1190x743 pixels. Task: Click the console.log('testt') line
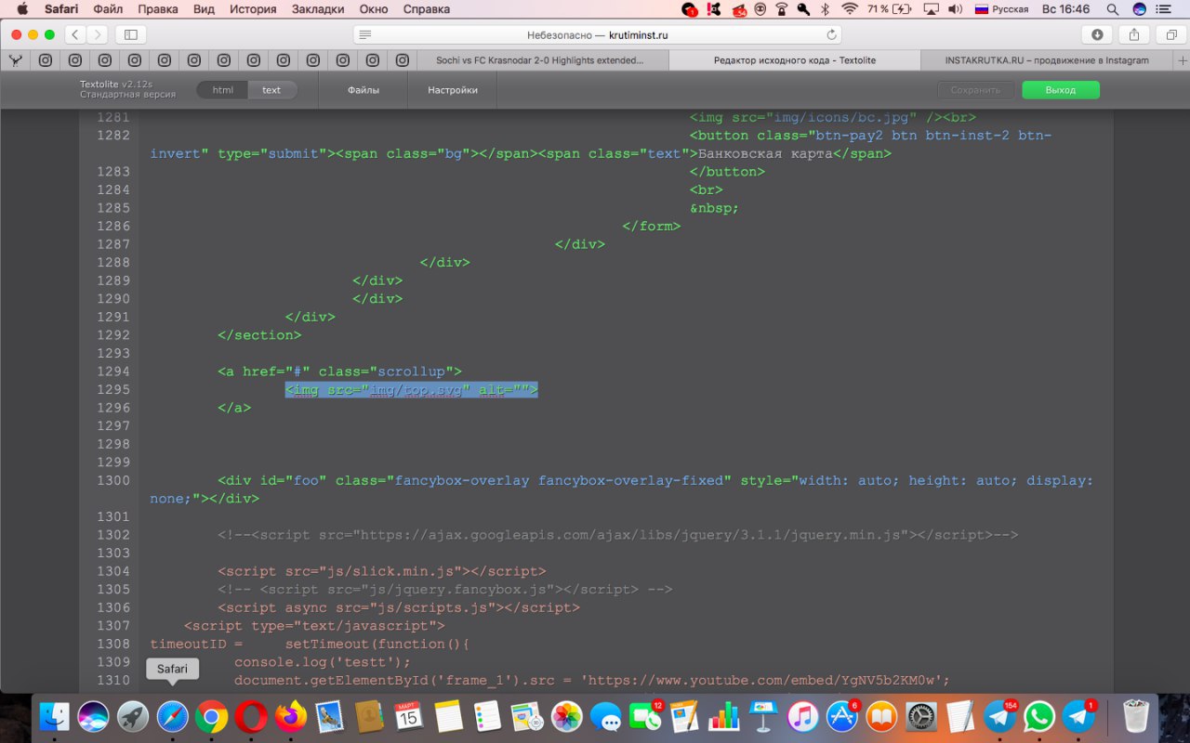323,662
